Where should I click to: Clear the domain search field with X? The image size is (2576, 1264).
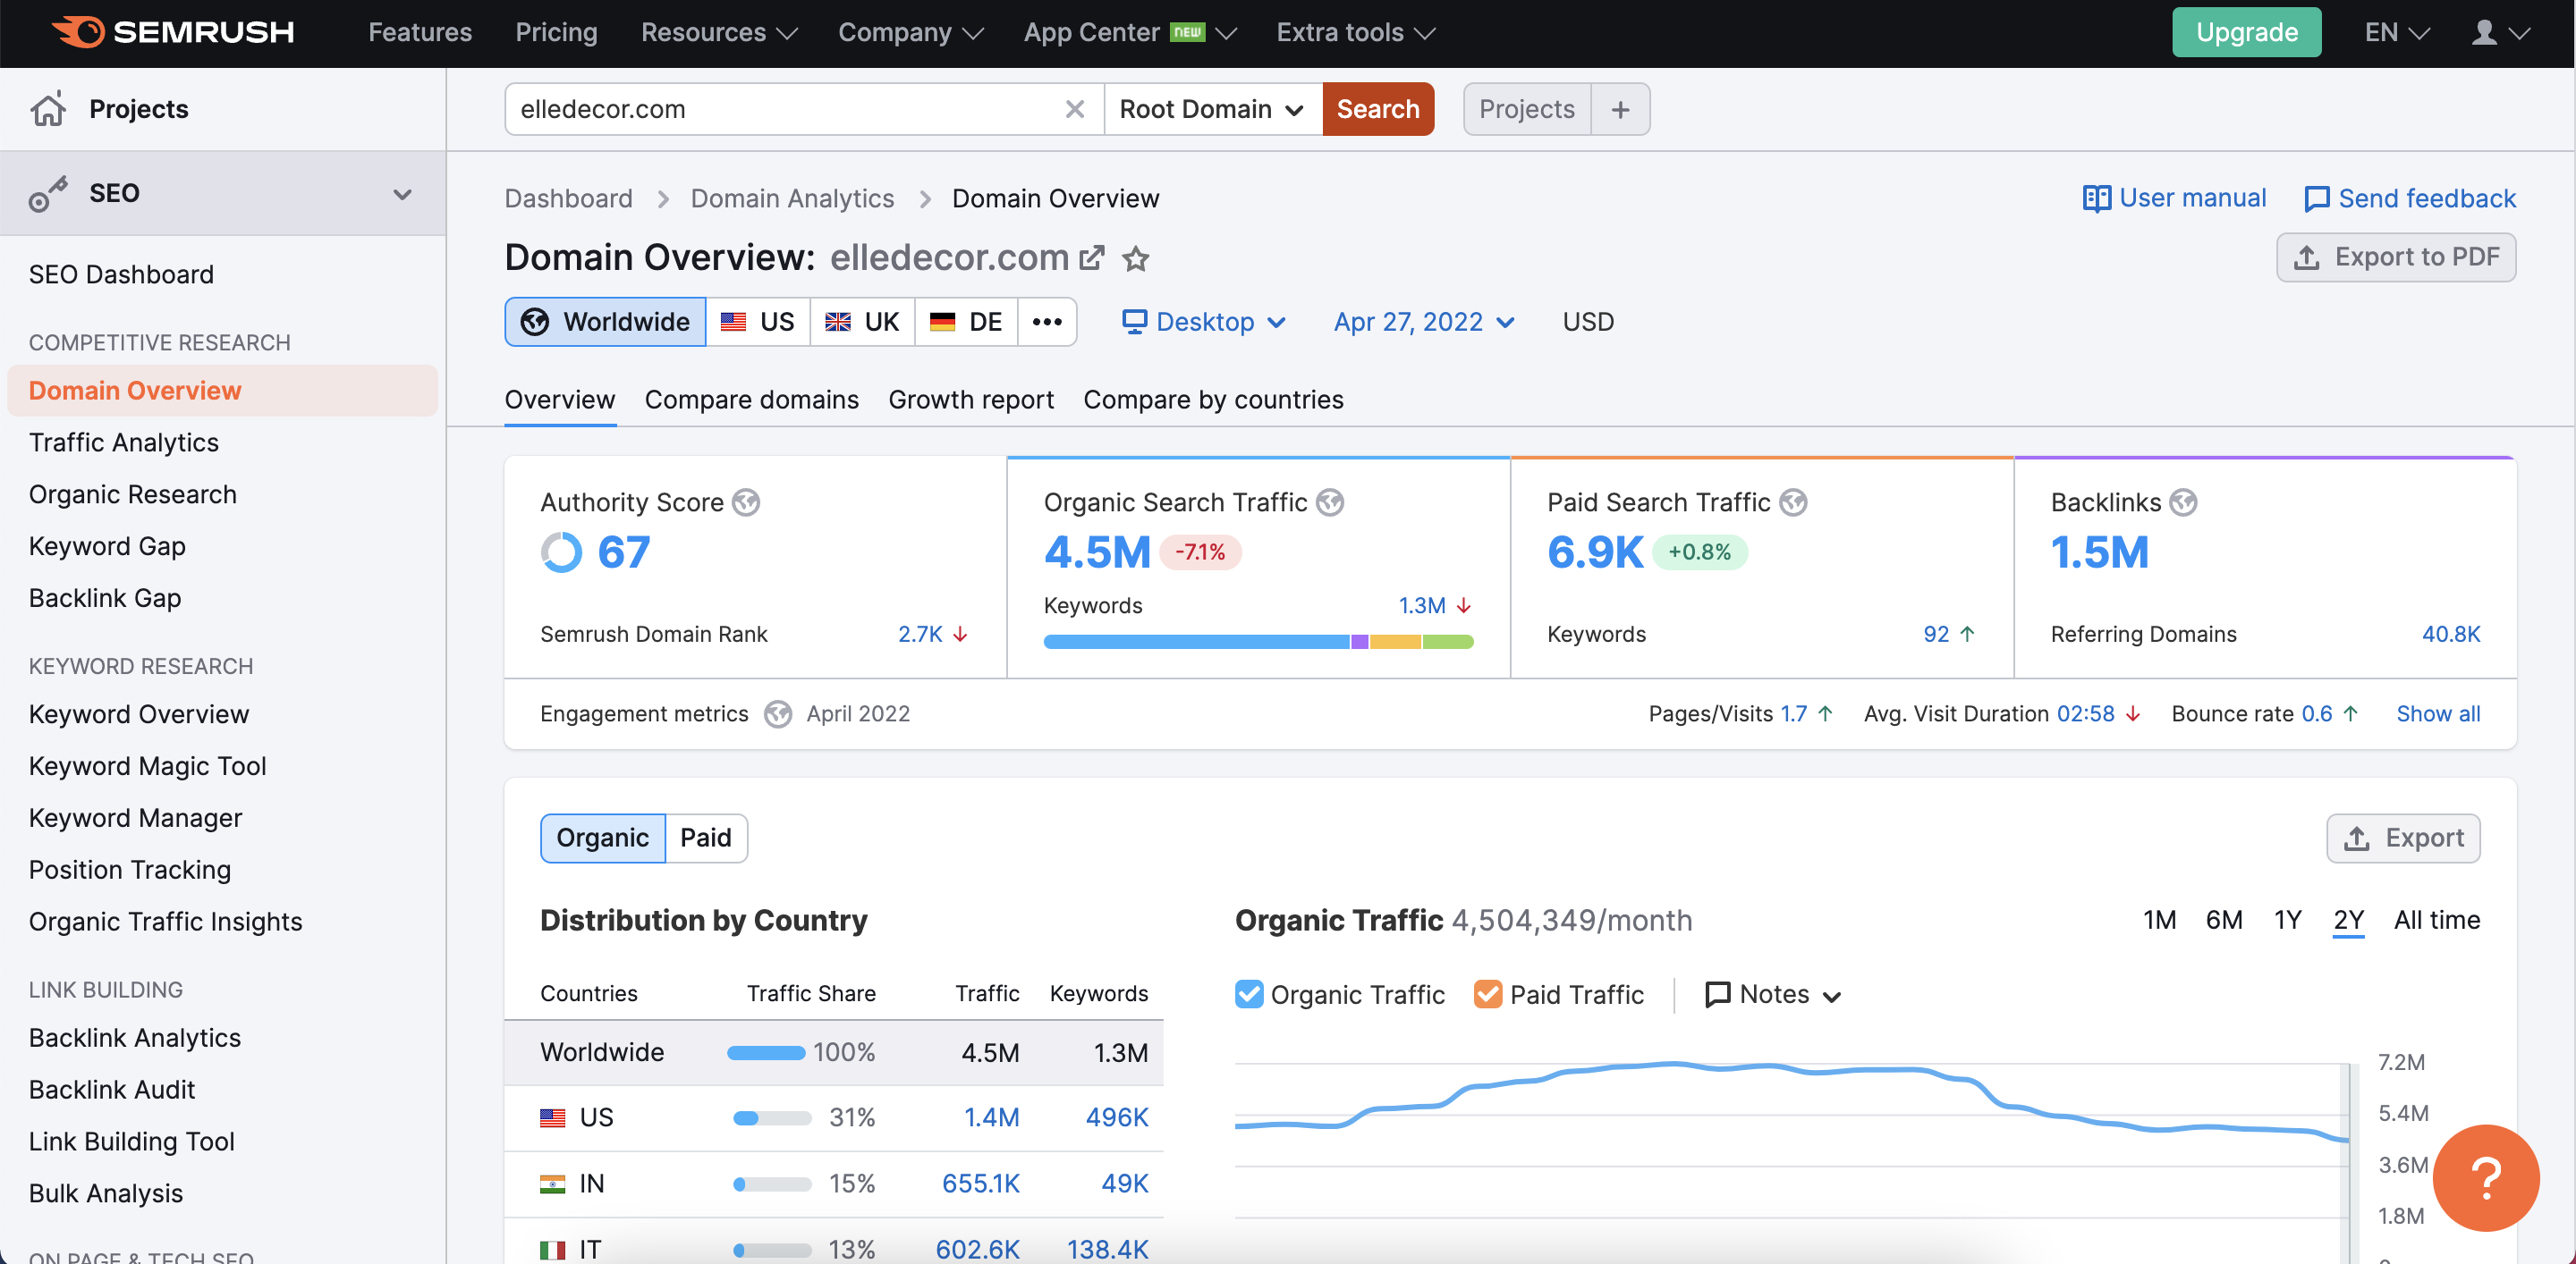(1075, 109)
